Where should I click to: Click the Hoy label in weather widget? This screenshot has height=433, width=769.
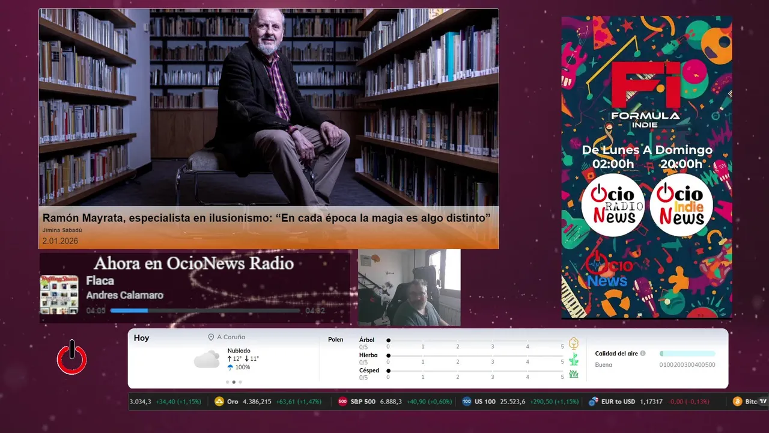[141, 338]
